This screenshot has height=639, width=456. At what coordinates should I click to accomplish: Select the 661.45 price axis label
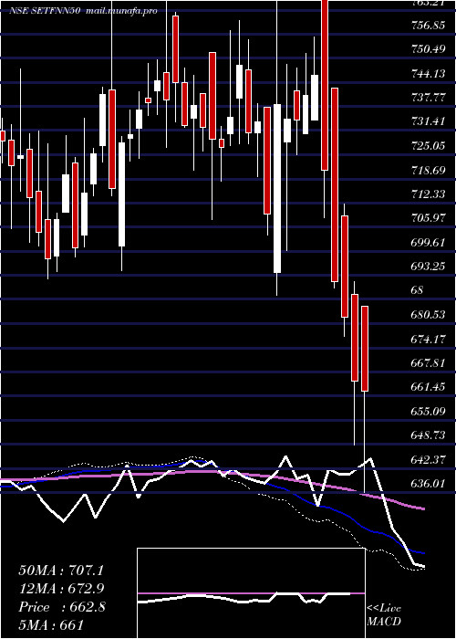pos(429,387)
